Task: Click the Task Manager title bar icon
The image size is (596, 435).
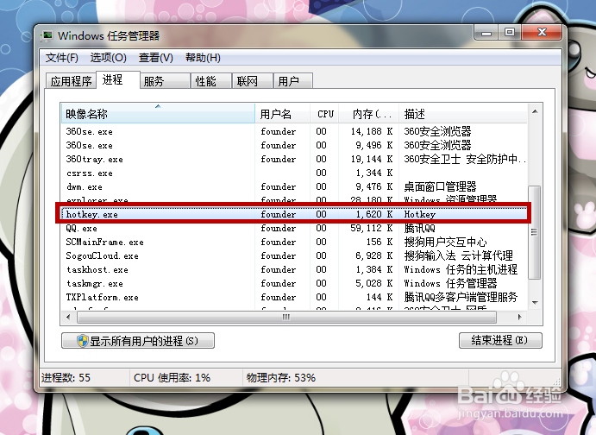Action: (47, 36)
